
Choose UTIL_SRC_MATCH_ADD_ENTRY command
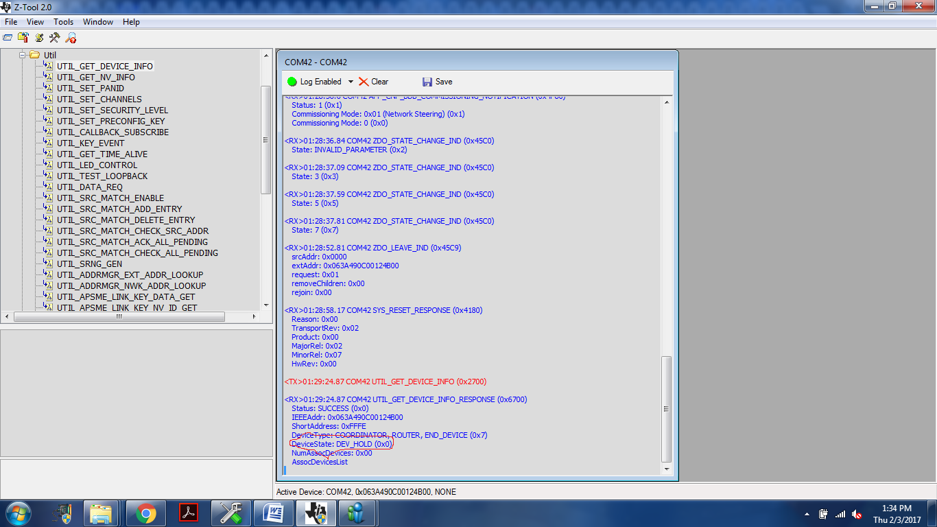tap(119, 209)
